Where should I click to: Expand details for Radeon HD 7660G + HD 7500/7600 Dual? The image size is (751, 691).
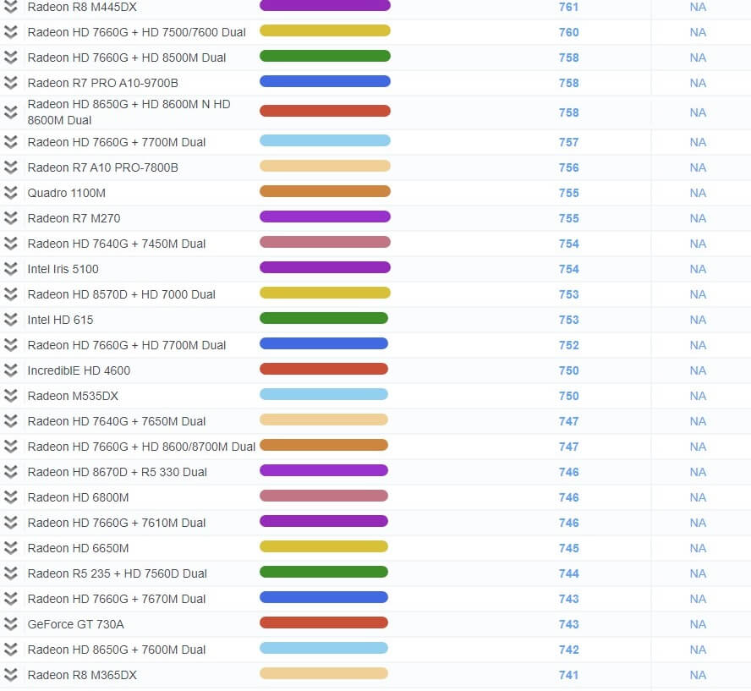(10, 32)
